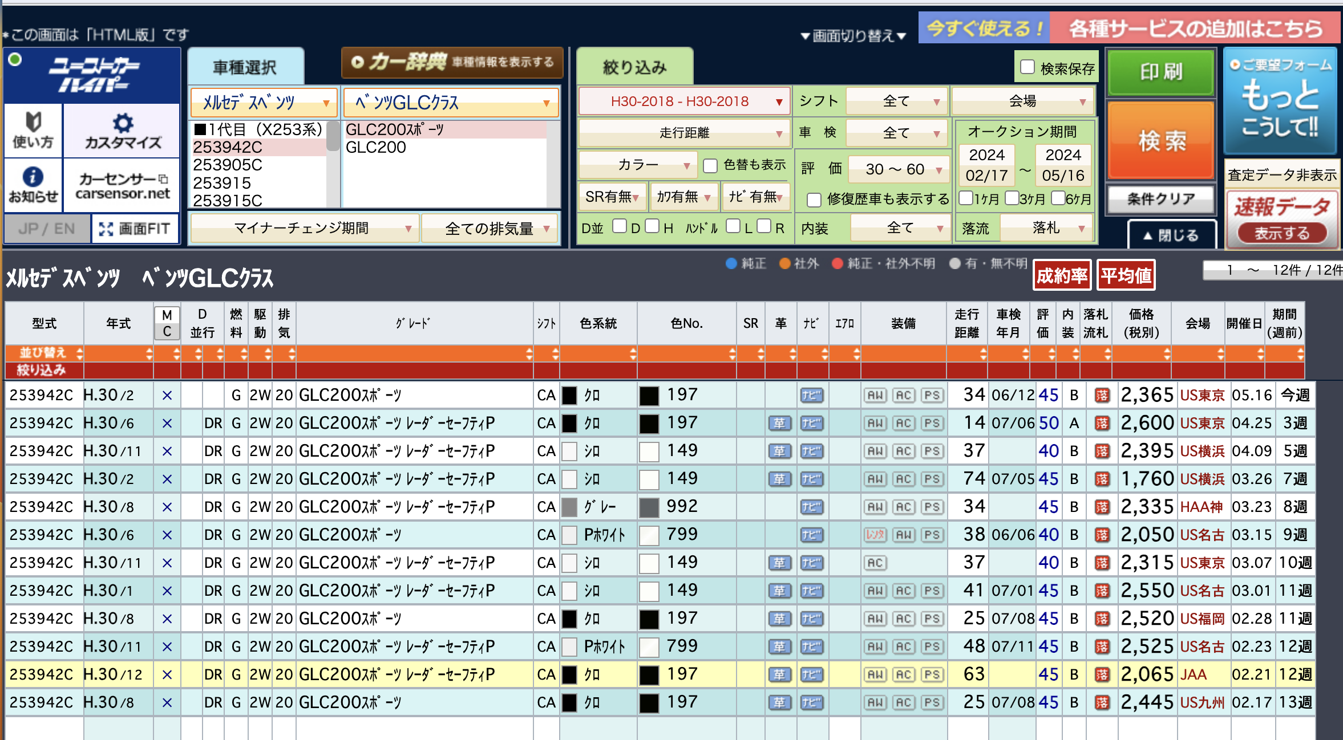Click AW icon in the 2,600 row

coord(875,423)
